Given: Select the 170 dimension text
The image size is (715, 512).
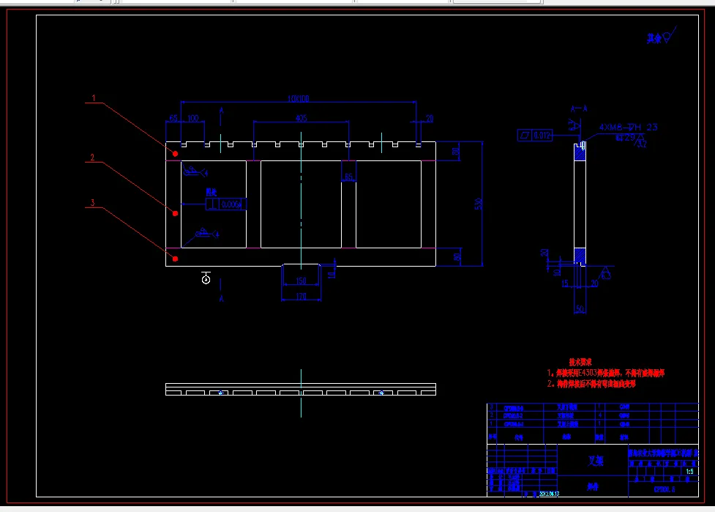Looking at the screenshot, I should tap(301, 297).
